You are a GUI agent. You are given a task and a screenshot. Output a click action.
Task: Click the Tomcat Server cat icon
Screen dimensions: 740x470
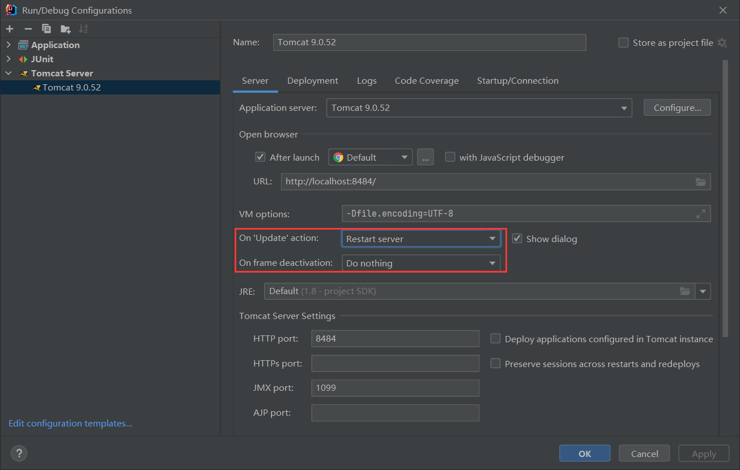click(23, 74)
